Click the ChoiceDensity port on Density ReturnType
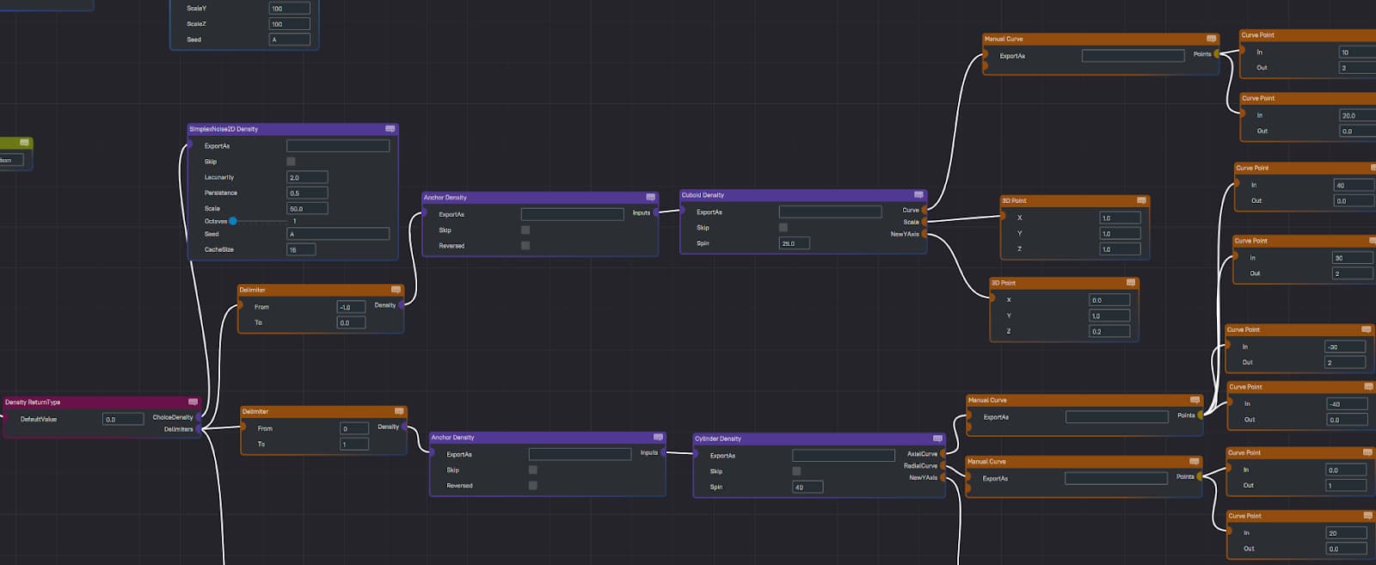The width and height of the screenshot is (1376, 565). [199, 418]
